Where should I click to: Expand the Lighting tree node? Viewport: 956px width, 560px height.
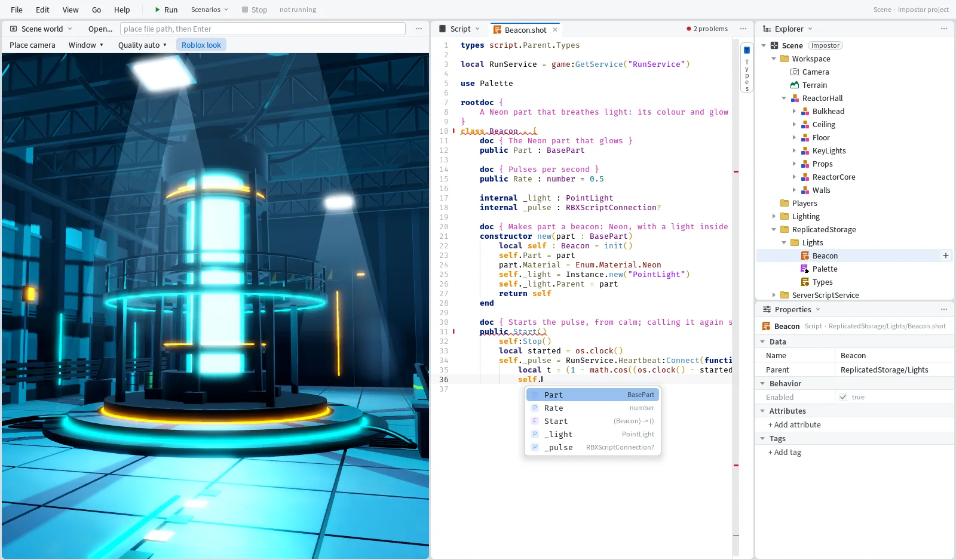pos(774,216)
